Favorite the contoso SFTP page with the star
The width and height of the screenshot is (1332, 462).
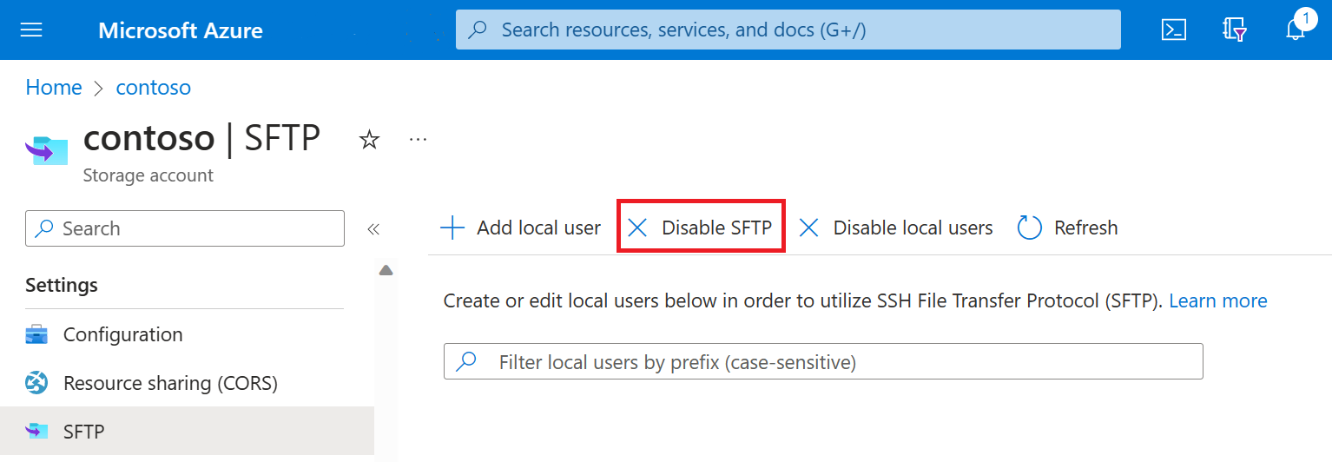click(x=370, y=139)
